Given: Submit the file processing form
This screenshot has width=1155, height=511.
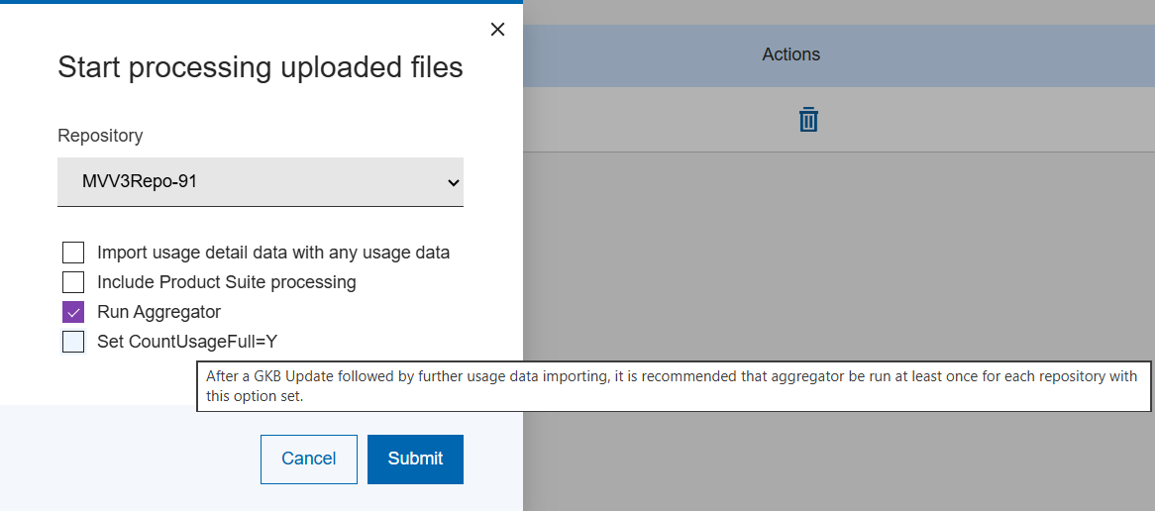Looking at the screenshot, I should (415, 459).
